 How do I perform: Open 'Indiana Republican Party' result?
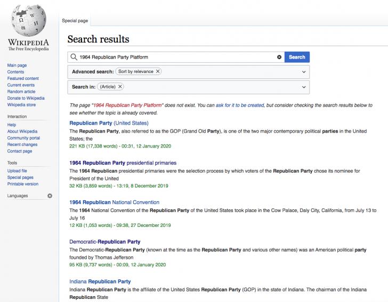(100, 281)
